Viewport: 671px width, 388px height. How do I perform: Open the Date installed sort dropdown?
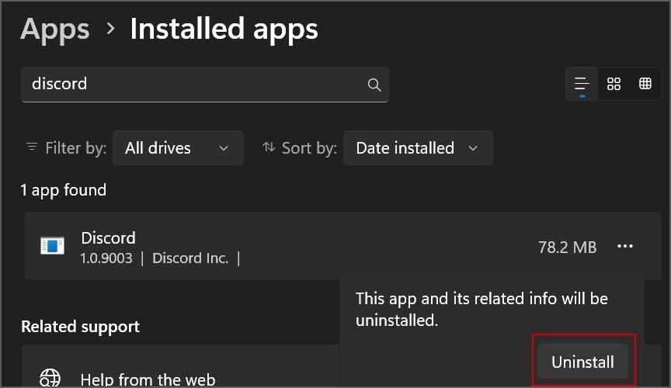(x=418, y=148)
